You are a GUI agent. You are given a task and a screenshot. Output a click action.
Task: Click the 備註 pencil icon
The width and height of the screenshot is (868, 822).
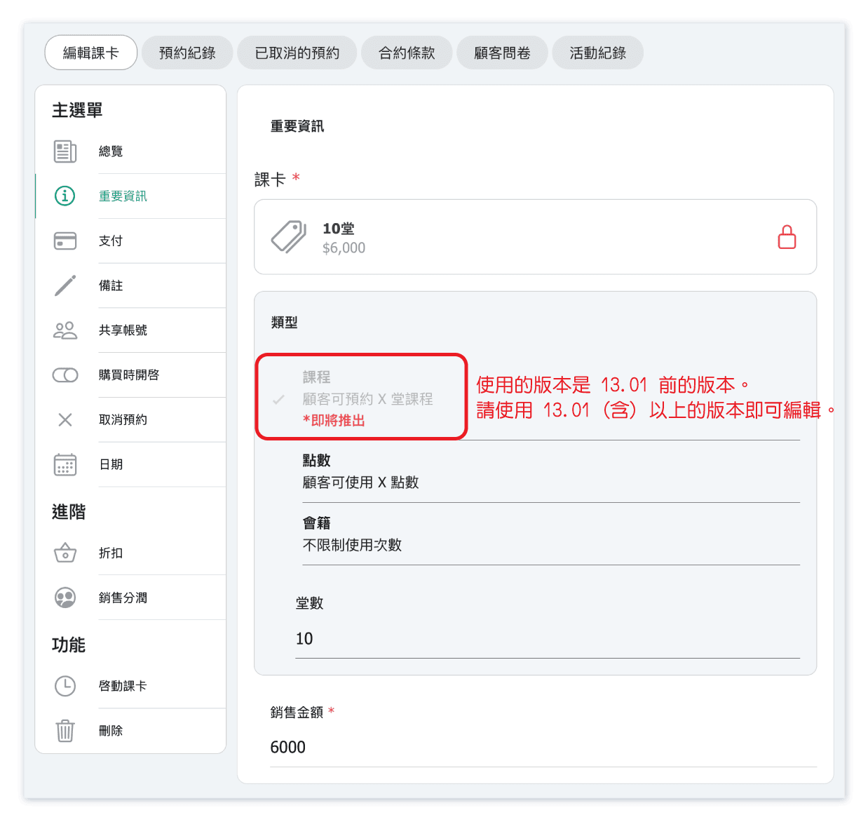[x=65, y=285]
